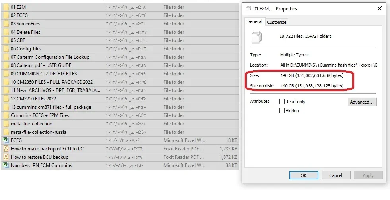Select the General tab

click(x=255, y=21)
